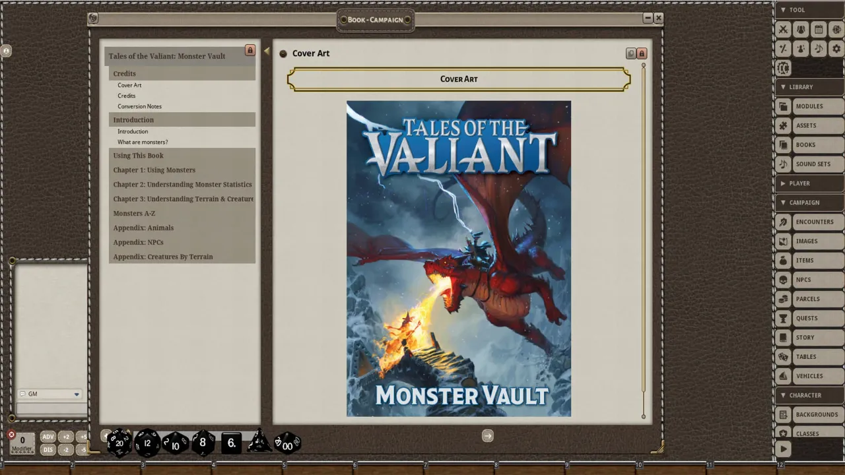Image resolution: width=845 pixels, height=475 pixels.
Task: Click the Items pouch icon
Action: [784, 260]
